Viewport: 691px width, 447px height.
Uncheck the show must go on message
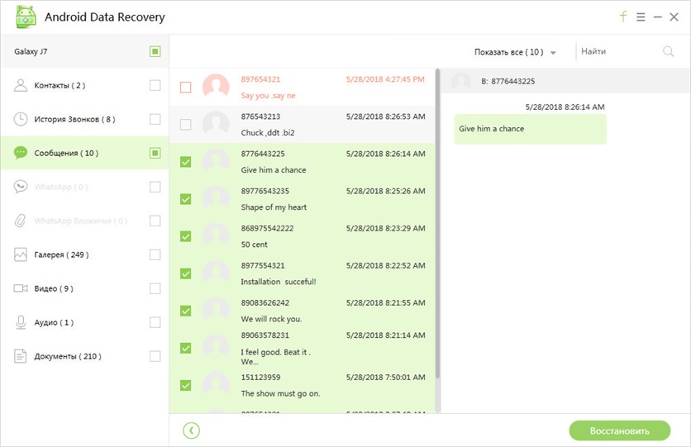(x=185, y=385)
